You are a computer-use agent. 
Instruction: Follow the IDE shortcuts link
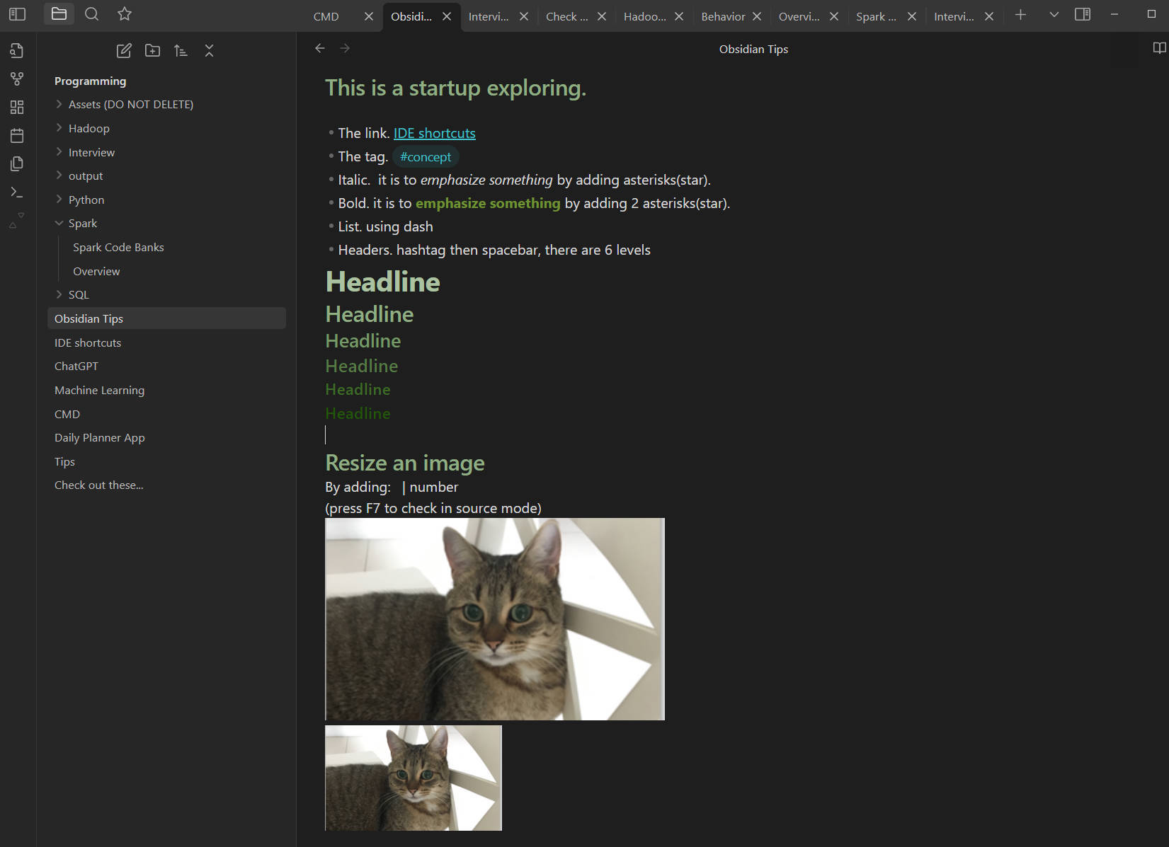pos(434,134)
